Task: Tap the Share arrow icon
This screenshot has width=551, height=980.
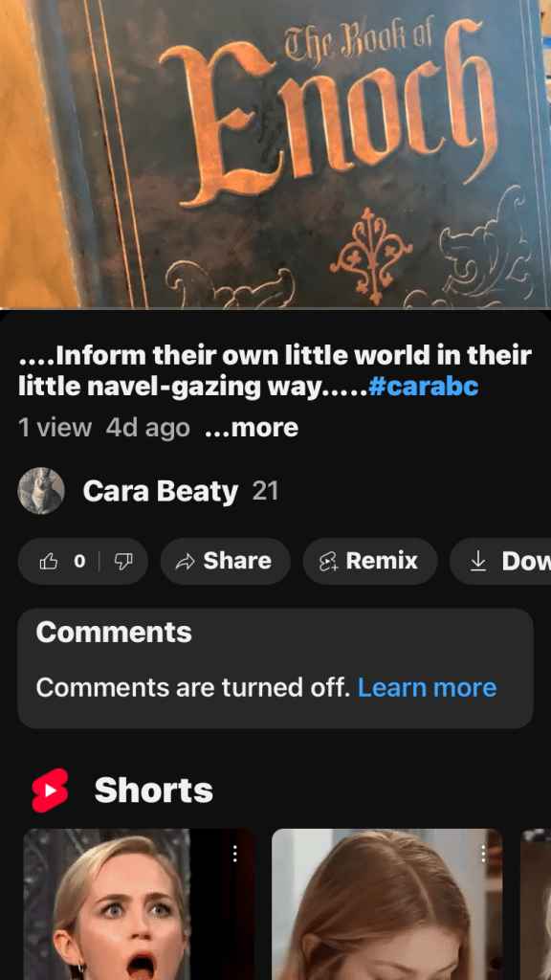Action: [x=185, y=562]
